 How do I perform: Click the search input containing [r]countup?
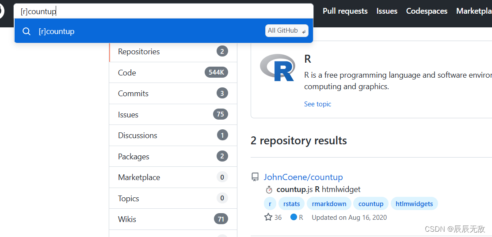(x=164, y=11)
